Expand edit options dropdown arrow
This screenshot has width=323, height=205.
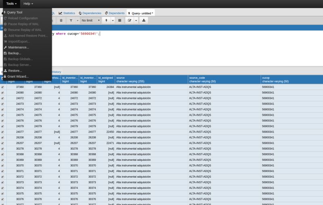(136, 20)
